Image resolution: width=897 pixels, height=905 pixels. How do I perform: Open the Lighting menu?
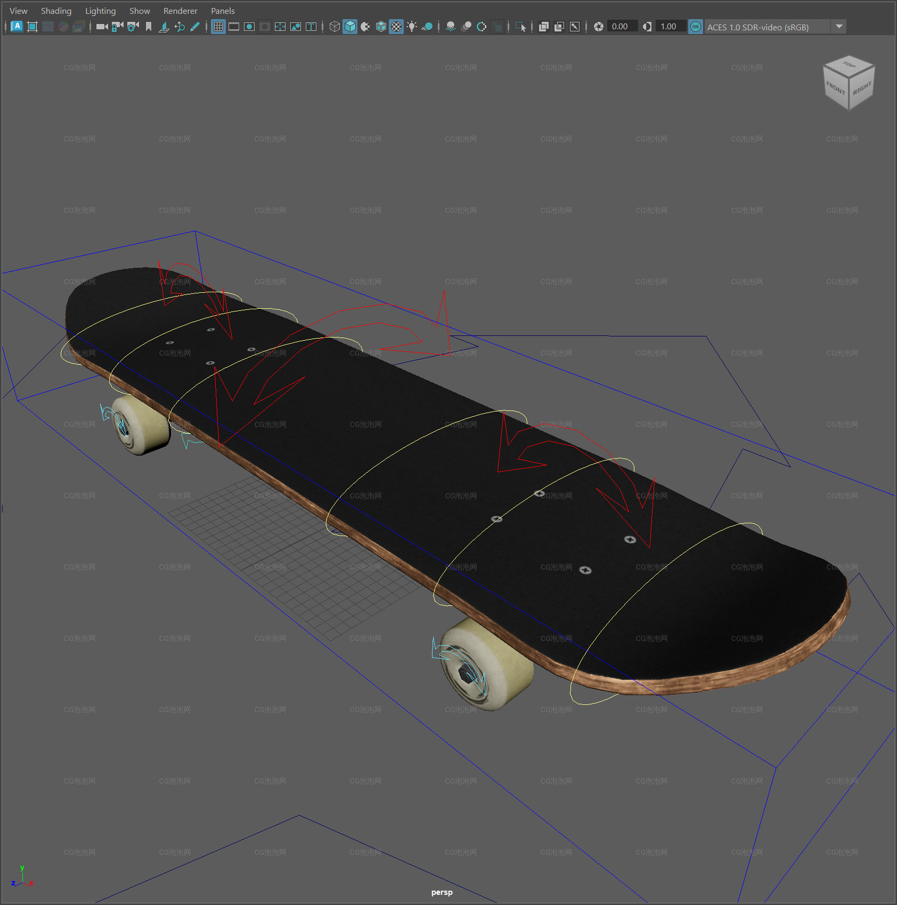tap(100, 11)
